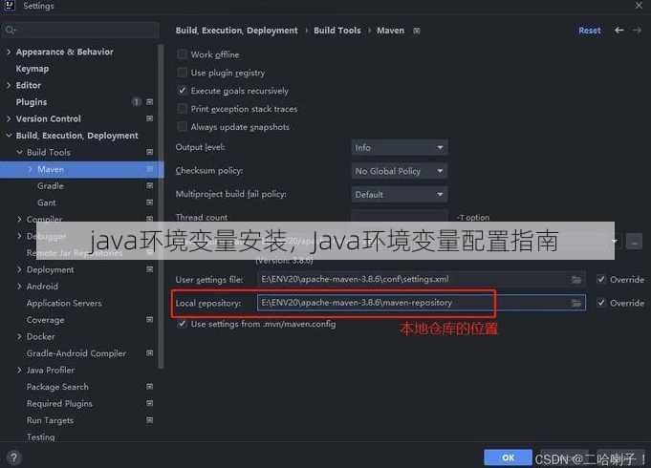Expand the Editor section chevron
651x468 pixels.
pyautogui.click(x=9, y=85)
